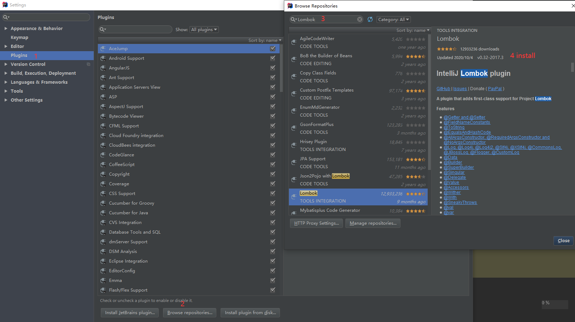Toggle the Bytecode Viewer checkbox

point(273,116)
